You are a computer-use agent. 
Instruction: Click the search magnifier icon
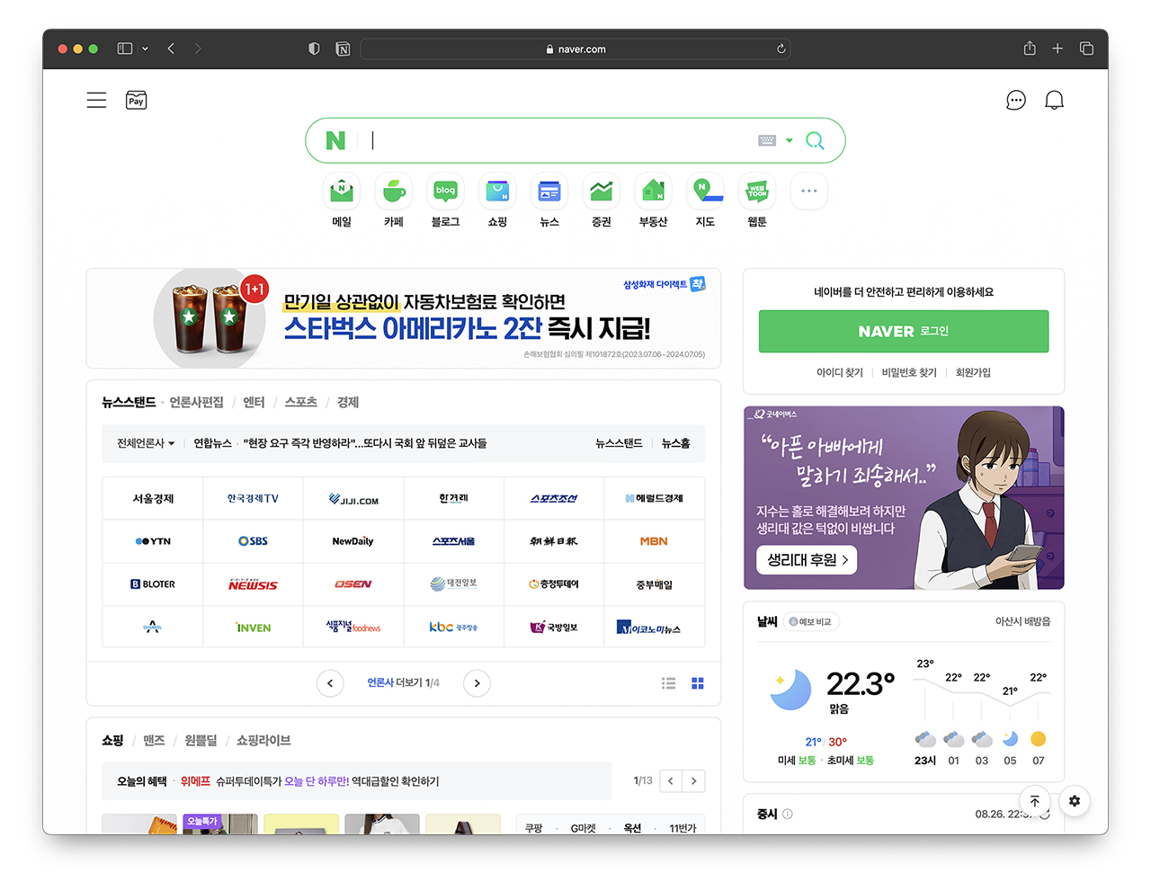(815, 140)
